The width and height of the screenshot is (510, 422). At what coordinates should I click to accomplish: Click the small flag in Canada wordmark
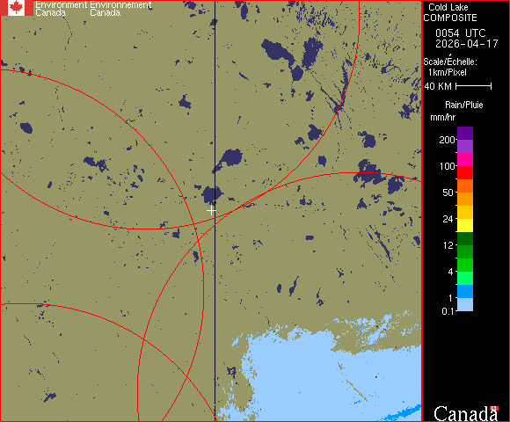click(494, 408)
